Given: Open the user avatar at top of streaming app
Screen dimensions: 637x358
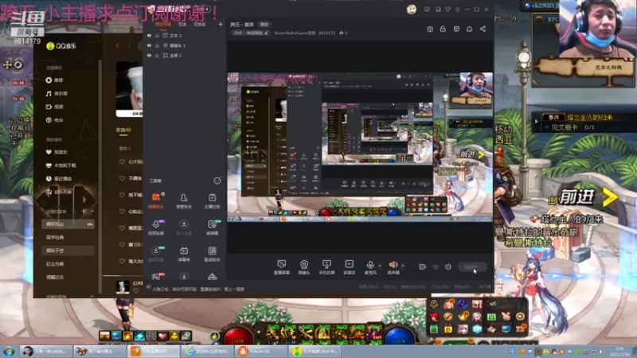Looking at the screenshot, I should [x=412, y=10].
